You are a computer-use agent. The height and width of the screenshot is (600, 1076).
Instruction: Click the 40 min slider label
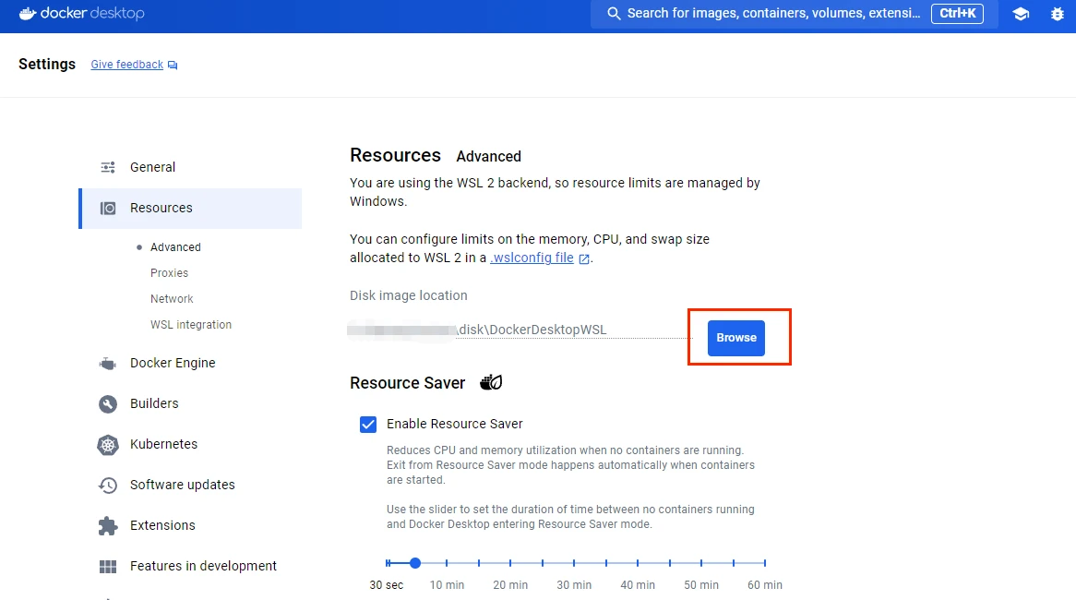[x=638, y=585]
